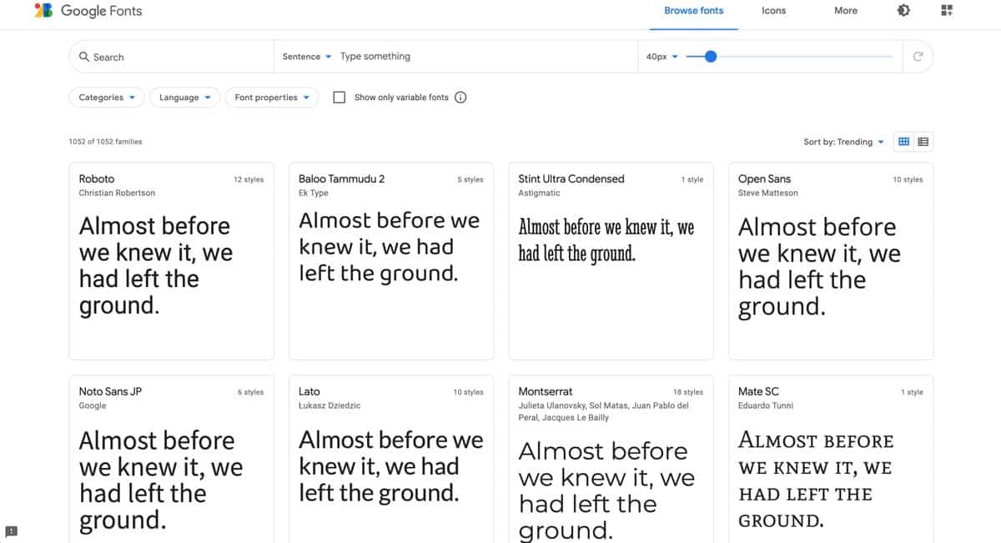The height and width of the screenshot is (543, 1001).
Task: Click the search magnifier icon
Action: 84,57
